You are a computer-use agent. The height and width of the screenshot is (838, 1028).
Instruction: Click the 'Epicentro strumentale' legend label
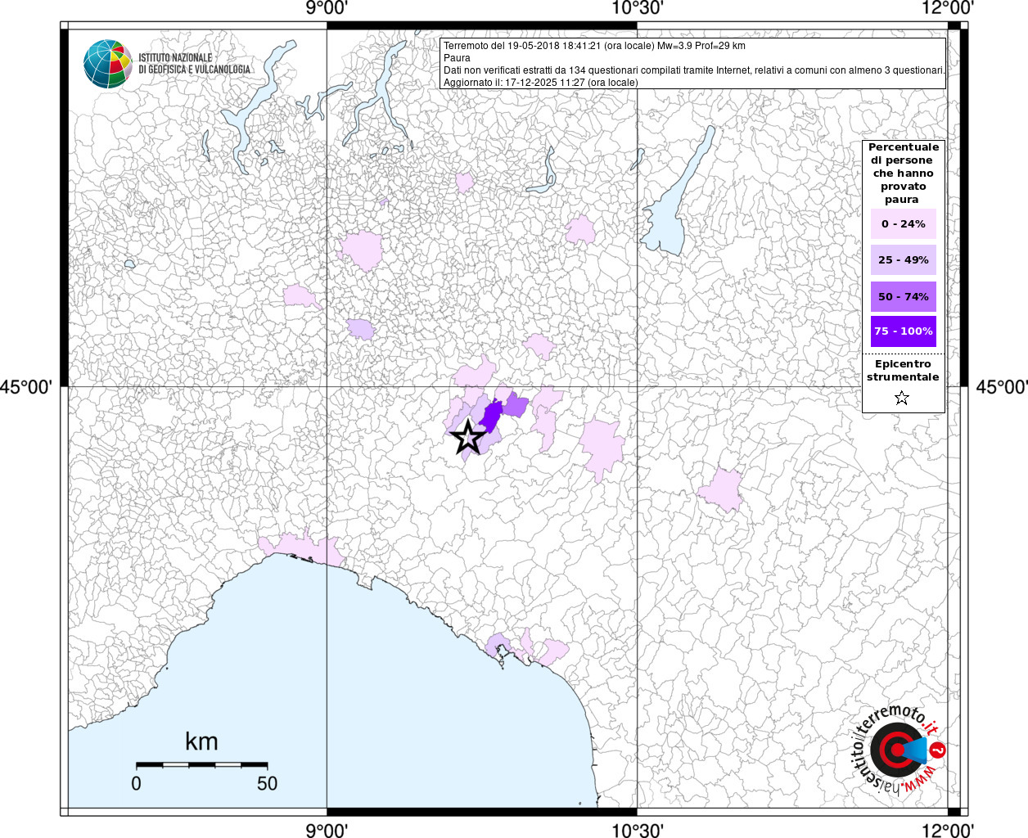coord(903,371)
